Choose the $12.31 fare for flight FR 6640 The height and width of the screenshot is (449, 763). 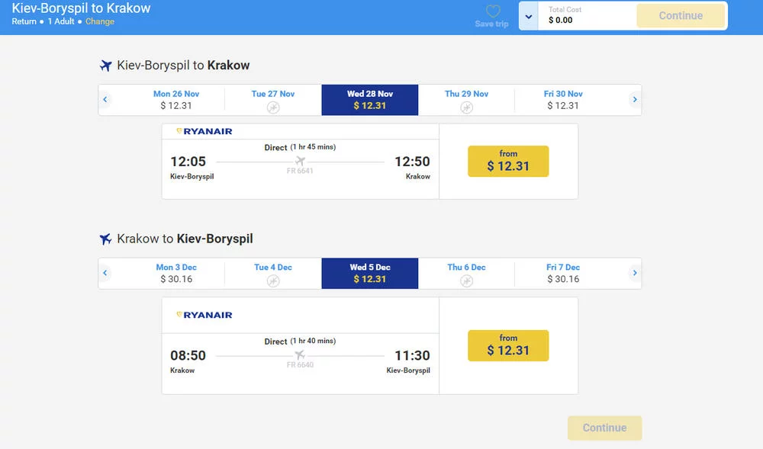click(x=508, y=345)
